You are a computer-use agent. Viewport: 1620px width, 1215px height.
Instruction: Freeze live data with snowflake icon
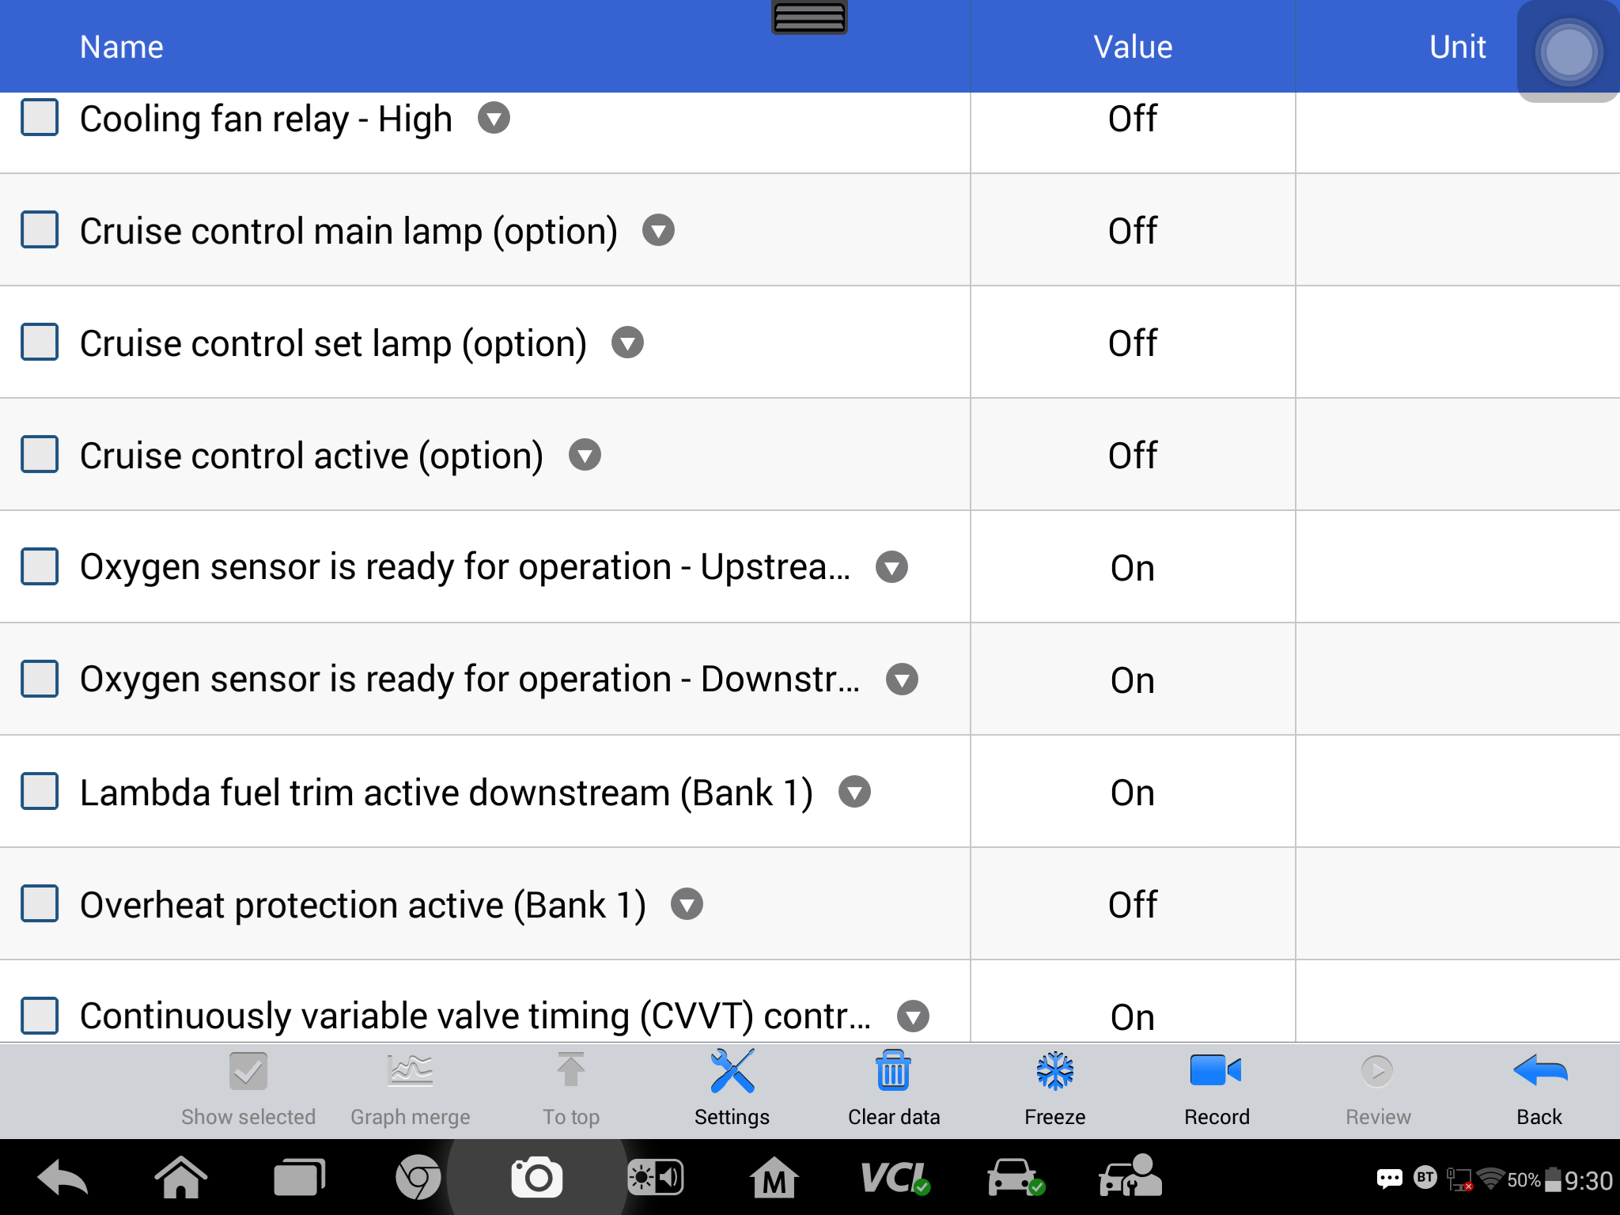1054,1071
